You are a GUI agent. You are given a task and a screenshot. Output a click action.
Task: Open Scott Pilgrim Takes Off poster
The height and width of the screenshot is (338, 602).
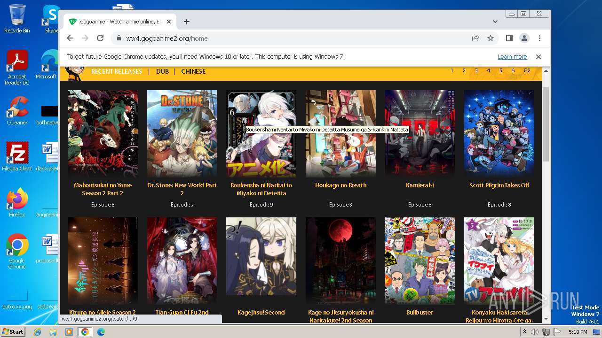pyautogui.click(x=499, y=134)
